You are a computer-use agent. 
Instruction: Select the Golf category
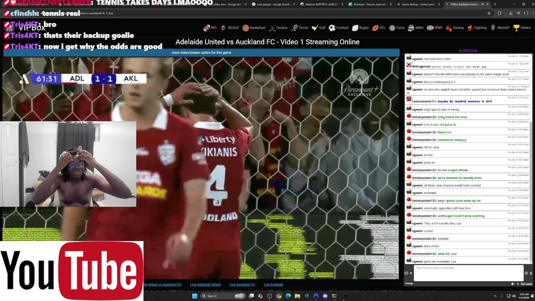point(318,28)
